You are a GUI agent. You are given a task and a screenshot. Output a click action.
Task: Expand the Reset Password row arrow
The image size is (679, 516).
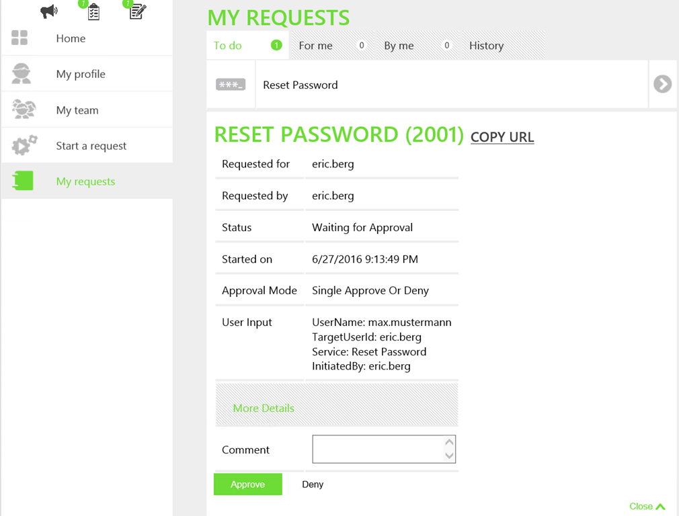pos(662,84)
